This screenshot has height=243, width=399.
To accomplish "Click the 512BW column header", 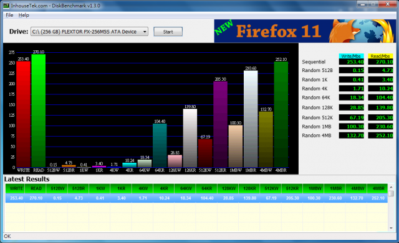I will (57, 188).
